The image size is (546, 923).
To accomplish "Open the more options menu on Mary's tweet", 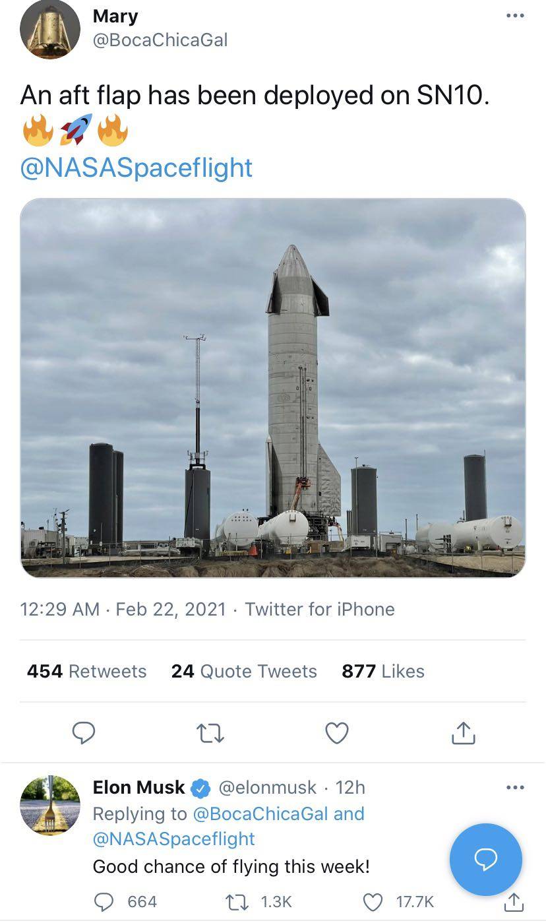I will (515, 16).
